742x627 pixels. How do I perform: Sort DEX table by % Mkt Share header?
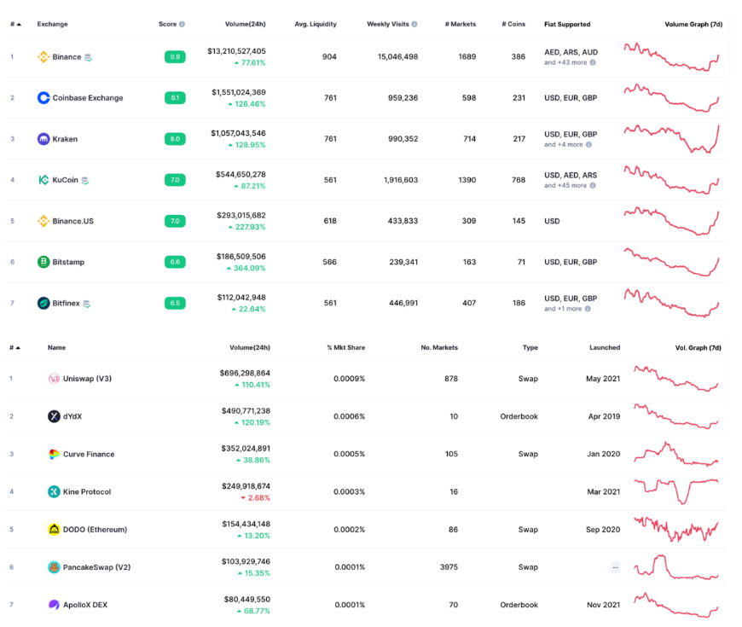346,348
